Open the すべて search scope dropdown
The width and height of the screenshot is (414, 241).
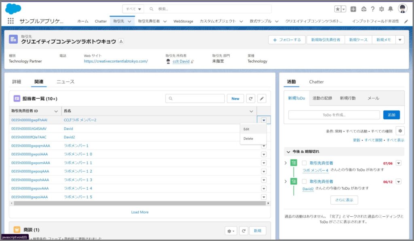(x=134, y=9)
